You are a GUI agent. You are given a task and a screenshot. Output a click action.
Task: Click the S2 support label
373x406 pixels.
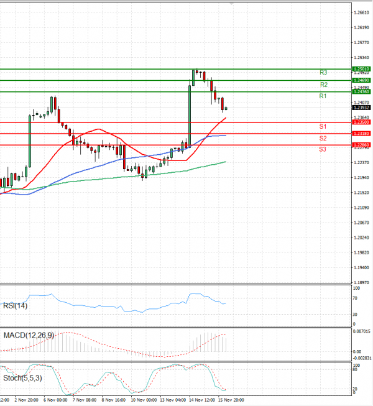(x=323, y=138)
